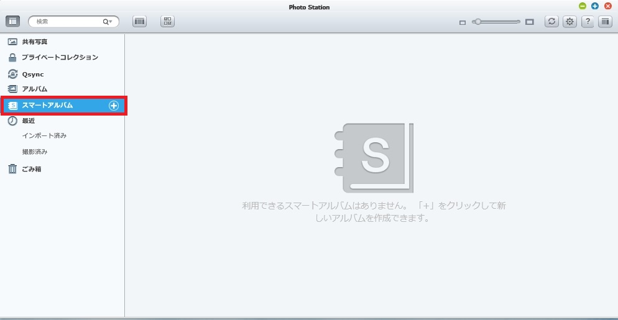Maximize the Photo Station window

(x=595, y=6)
